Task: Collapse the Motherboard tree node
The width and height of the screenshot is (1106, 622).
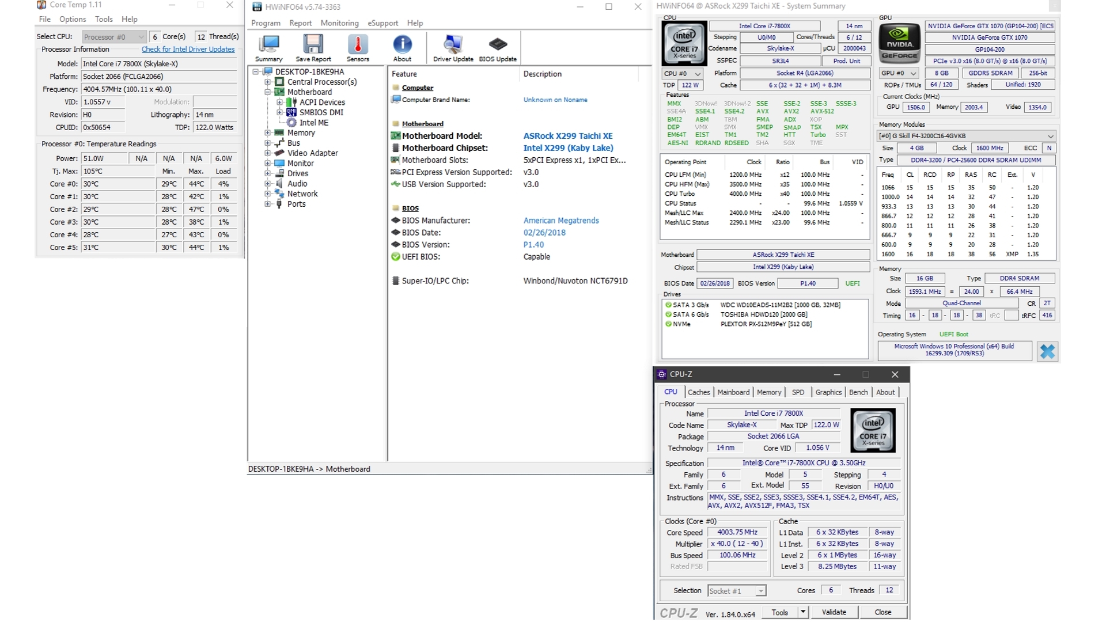Action: [x=267, y=92]
